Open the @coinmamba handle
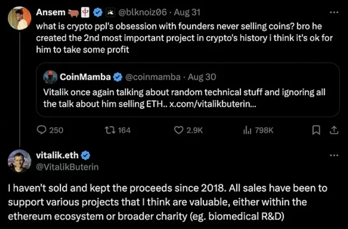Image resolution: width=348 pixels, height=229 pixels. pos(153,76)
